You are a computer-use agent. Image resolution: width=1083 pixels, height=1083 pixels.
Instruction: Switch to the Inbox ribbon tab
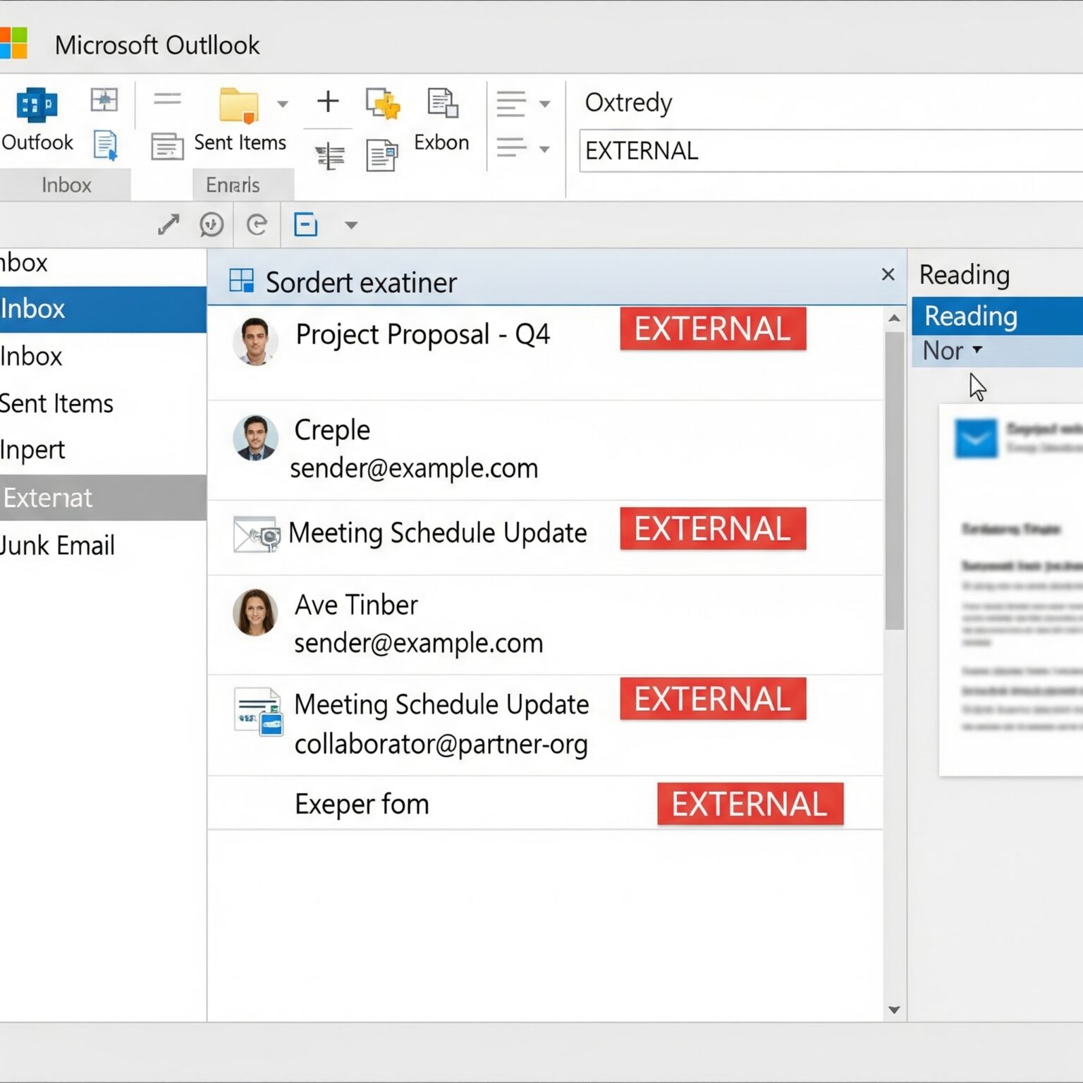pyautogui.click(x=66, y=185)
